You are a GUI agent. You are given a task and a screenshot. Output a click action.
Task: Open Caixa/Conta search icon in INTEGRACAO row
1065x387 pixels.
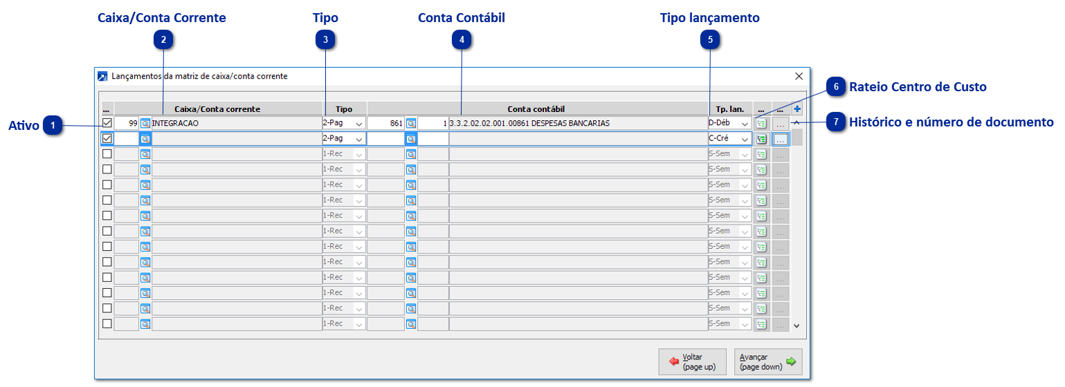[145, 123]
